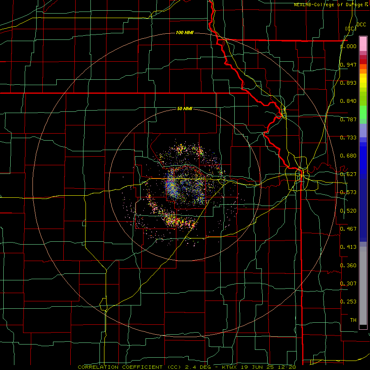This screenshot has height=370, width=370.
Task: Click the 100 NMI range ring label
Action: (x=185, y=32)
